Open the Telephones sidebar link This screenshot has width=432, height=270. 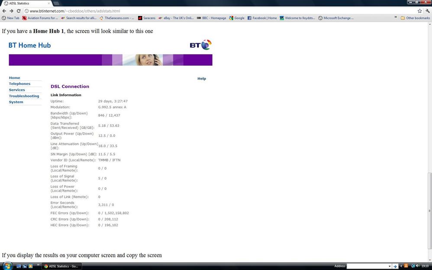pyautogui.click(x=19, y=84)
